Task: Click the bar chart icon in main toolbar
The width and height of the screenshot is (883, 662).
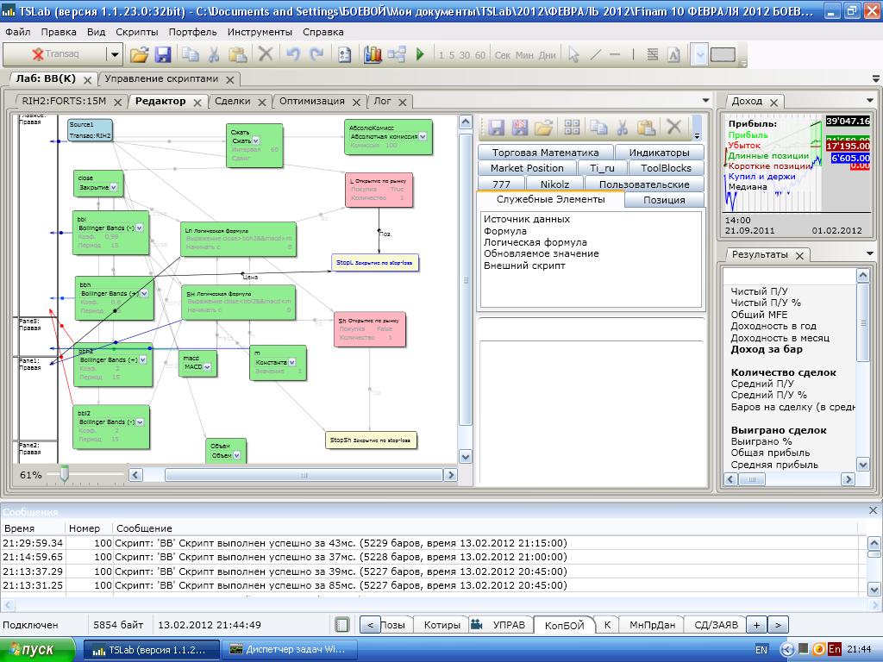Action: [373, 54]
